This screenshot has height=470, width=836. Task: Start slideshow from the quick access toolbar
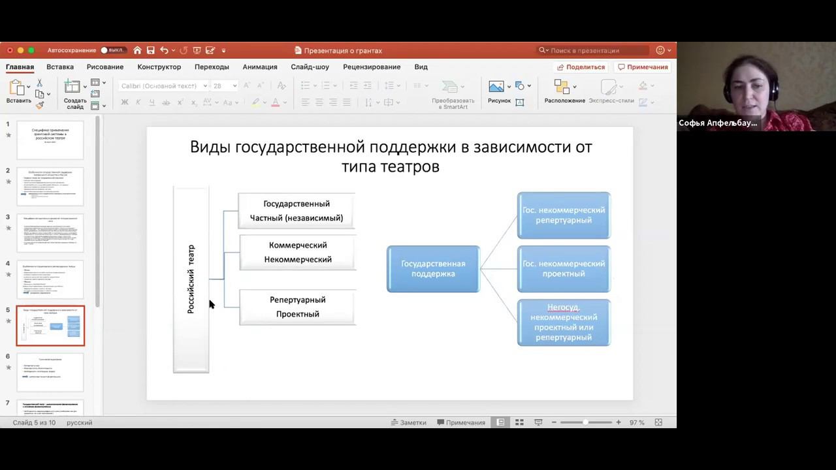pyautogui.click(x=197, y=50)
